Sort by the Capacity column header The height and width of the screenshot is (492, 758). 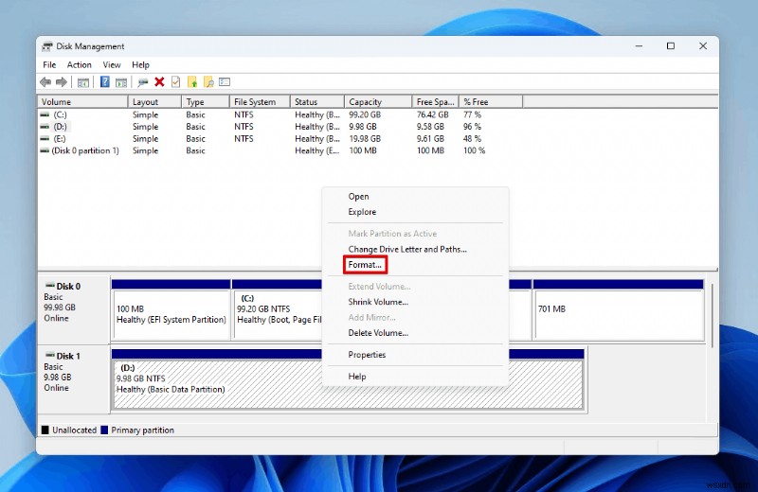tap(378, 102)
